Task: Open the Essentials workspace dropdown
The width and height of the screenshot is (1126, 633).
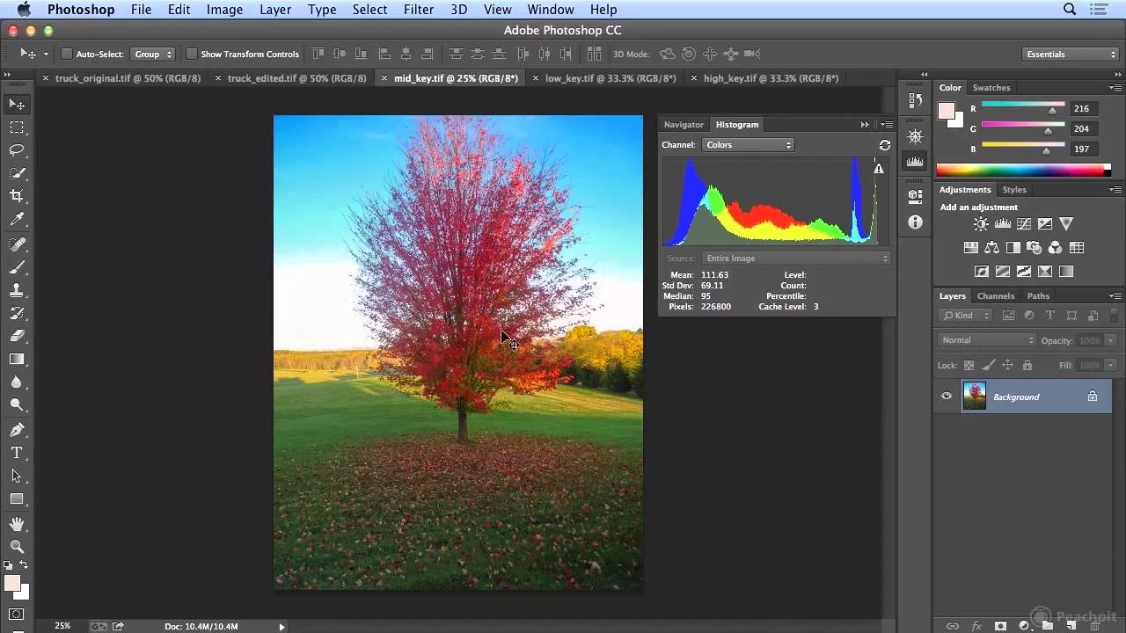Action: pyautogui.click(x=1071, y=55)
